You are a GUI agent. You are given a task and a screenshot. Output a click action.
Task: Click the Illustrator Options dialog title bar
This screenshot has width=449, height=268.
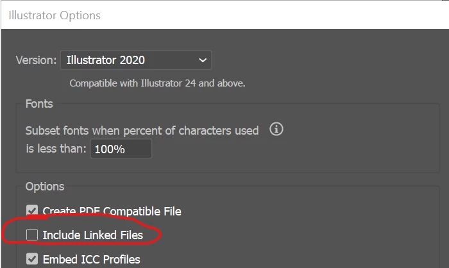point(224,15)
